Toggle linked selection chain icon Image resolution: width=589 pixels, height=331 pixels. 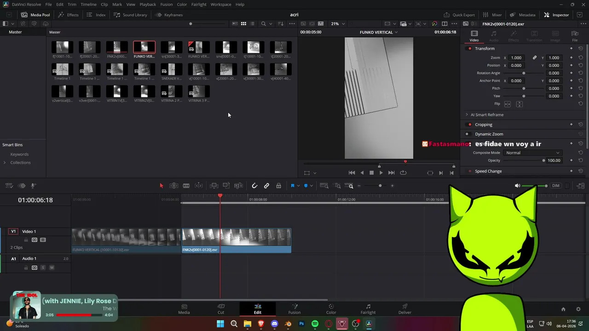coord(266,186)
